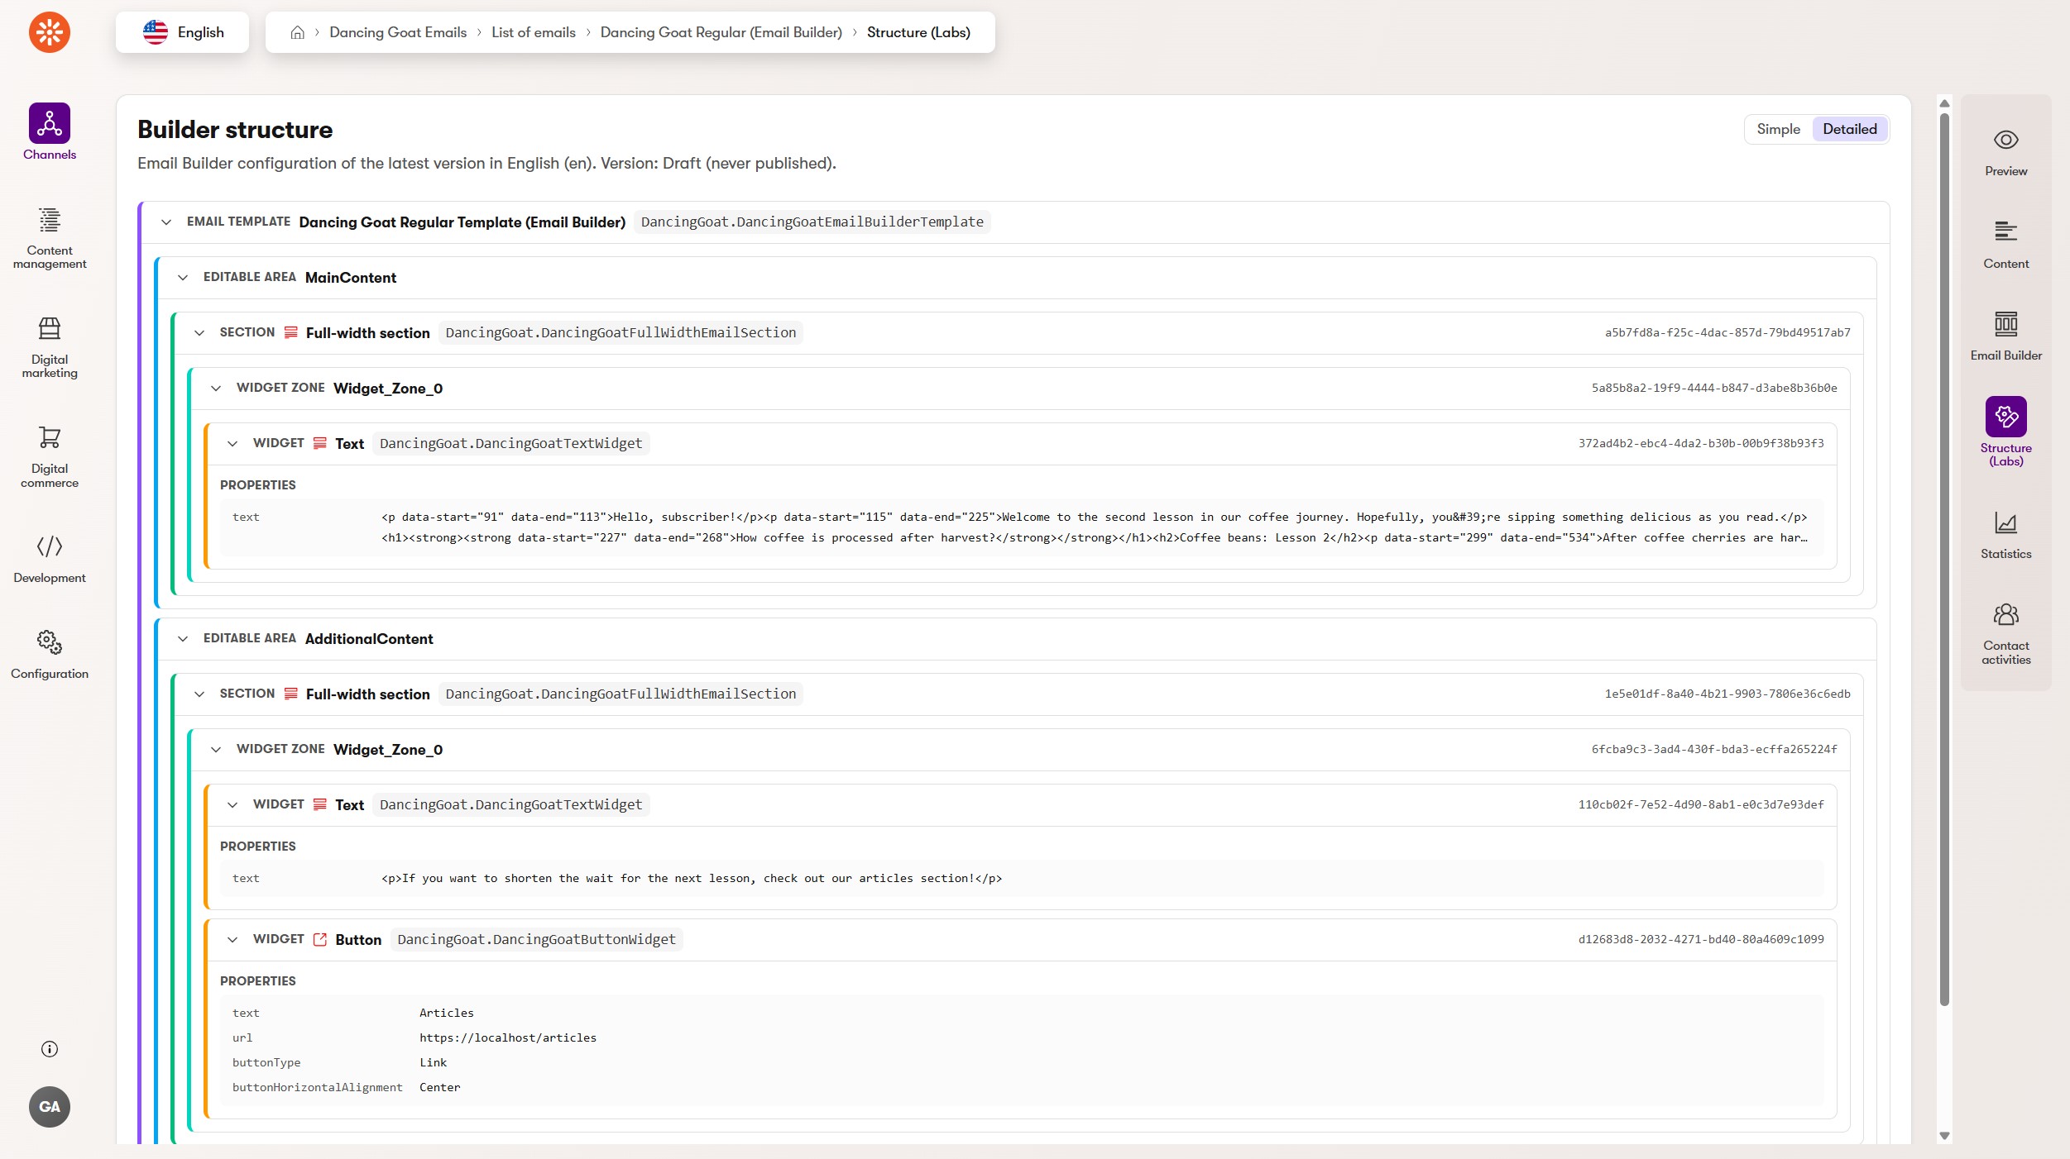Click the AdditionalContent Text widget's red icon
This screenshot has height=1159, width=2070.
click(x=320, y=804)
